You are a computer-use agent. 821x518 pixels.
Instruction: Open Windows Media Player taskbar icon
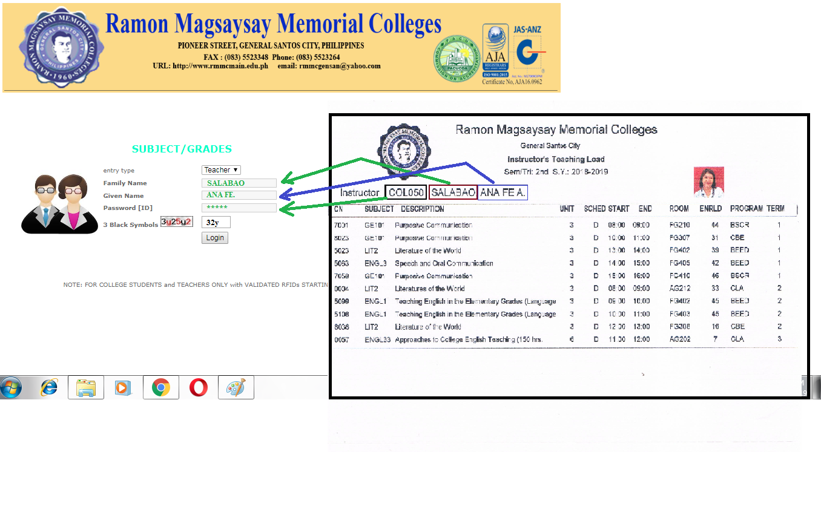click(122, 387)
